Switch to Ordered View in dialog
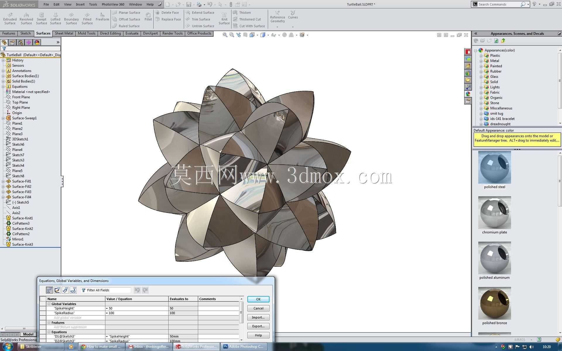The height and width of the screenshot is (351, 562). (73, 290)
